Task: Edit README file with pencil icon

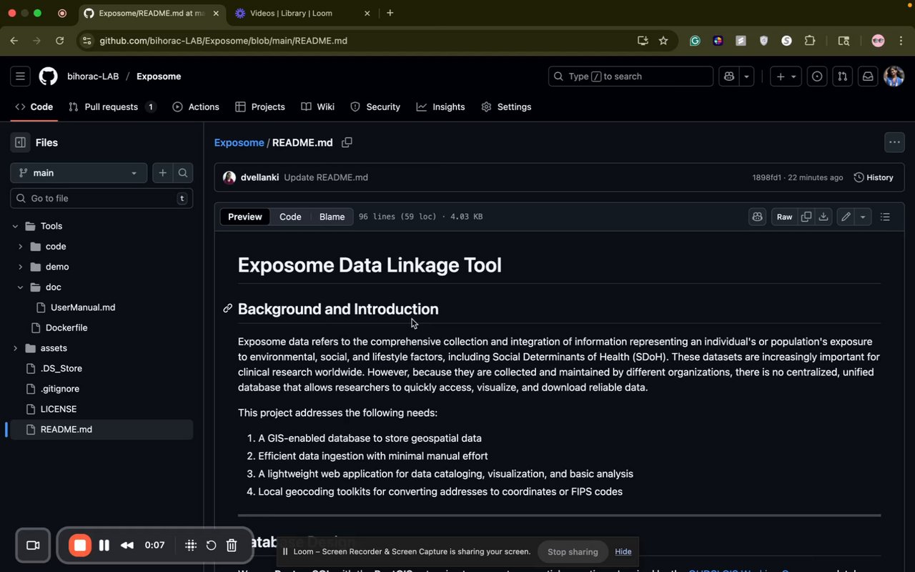Action: click(846, 217)
